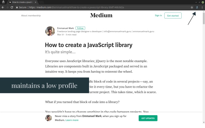The height and width of the screenshot is (128, 205).
Task: Open Emmanuel Mark's profile picture
Action: 50,31
